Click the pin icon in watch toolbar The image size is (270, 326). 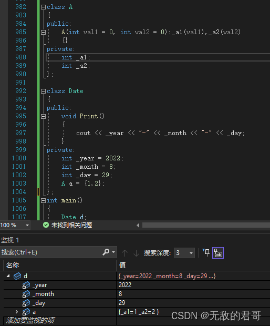[206, 252]
